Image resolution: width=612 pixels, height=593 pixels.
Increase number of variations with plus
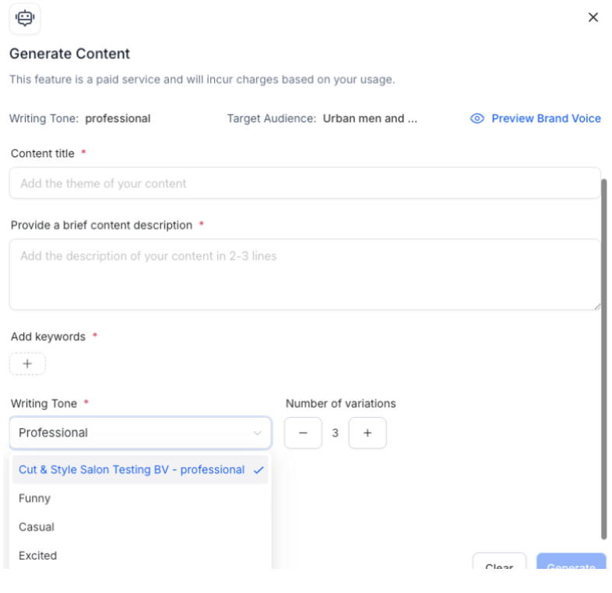368,433
